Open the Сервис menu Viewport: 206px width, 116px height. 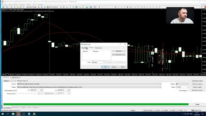pos(29,4)
